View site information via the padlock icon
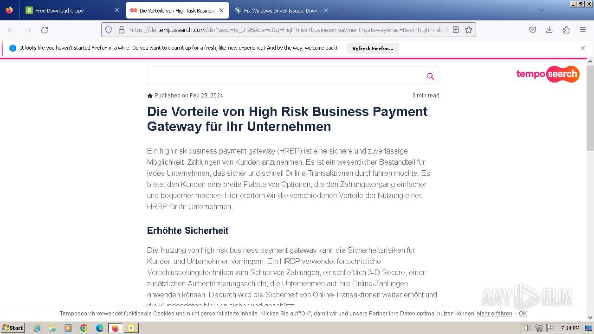The width and height of the screenshot is (594, 334). click(x=122, y=30)
